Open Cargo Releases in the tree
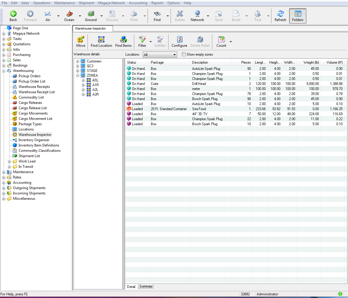Viewport: 348px width, 298px height. click(30, 103)
